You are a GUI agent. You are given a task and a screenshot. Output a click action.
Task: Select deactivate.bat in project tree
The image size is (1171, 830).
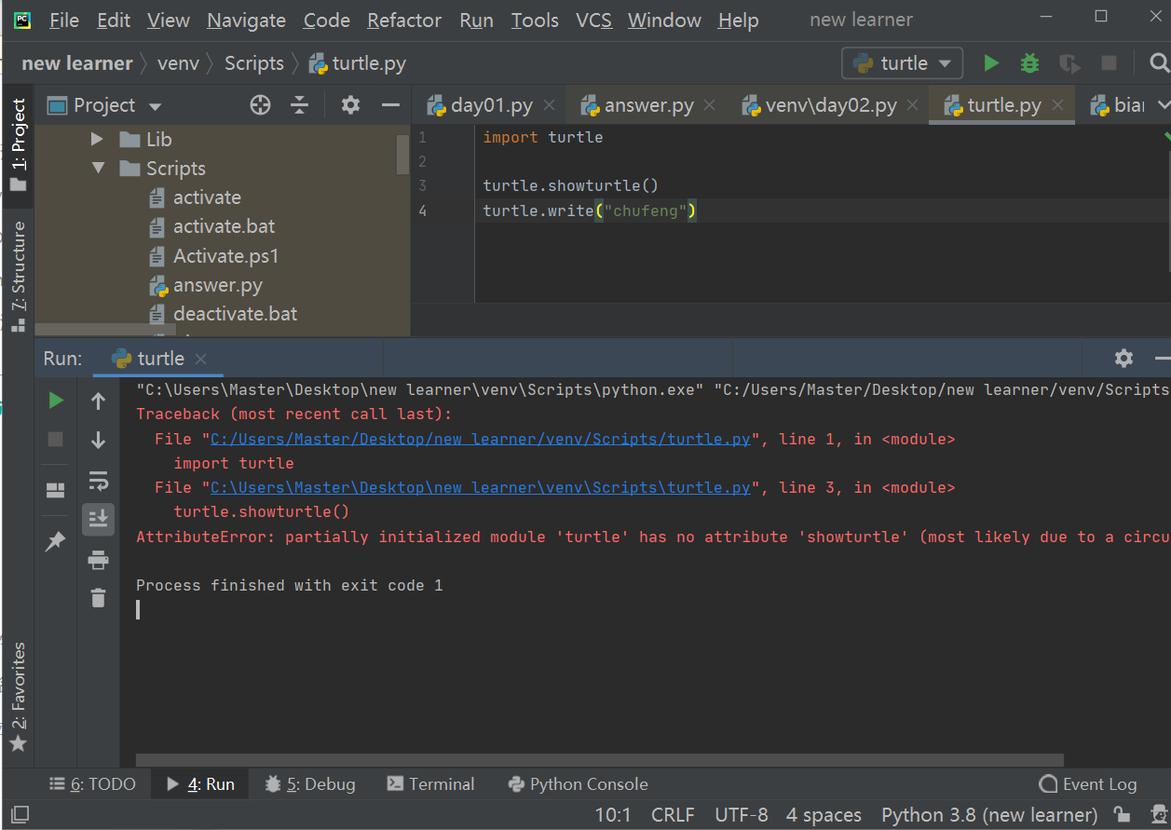click(x=235, y=314)
